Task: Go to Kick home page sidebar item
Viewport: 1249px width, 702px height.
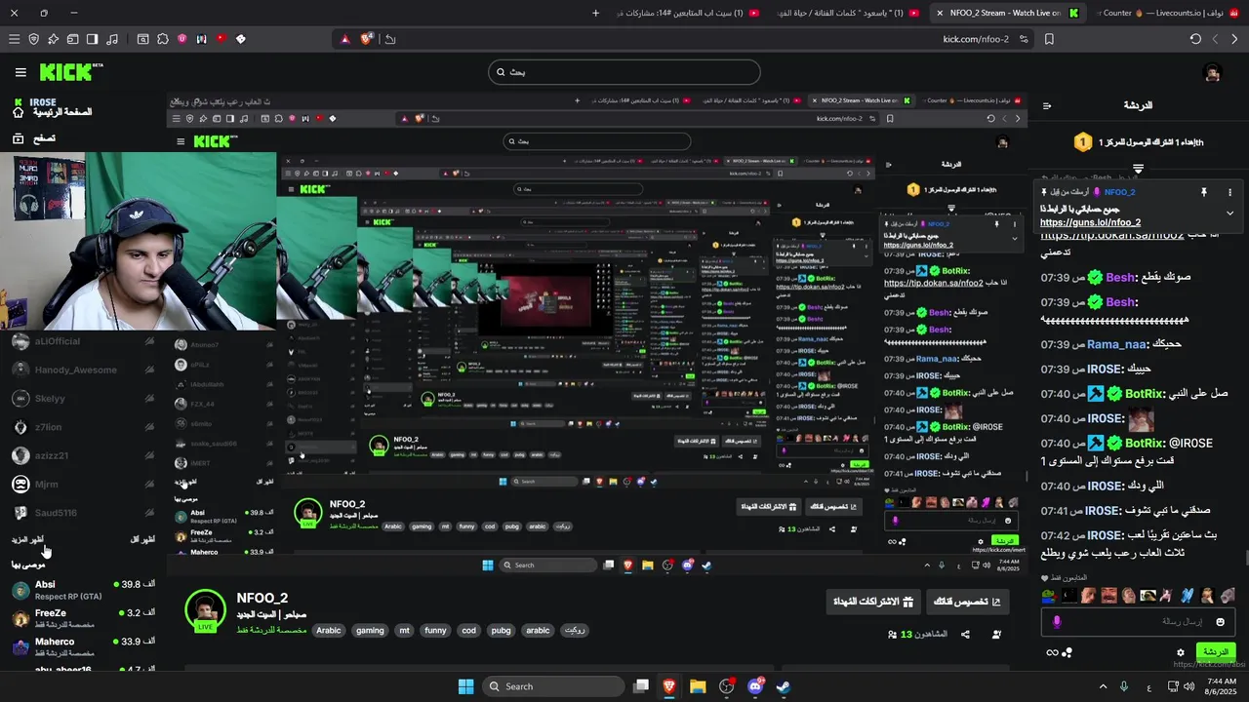Action: pos(54,112)
